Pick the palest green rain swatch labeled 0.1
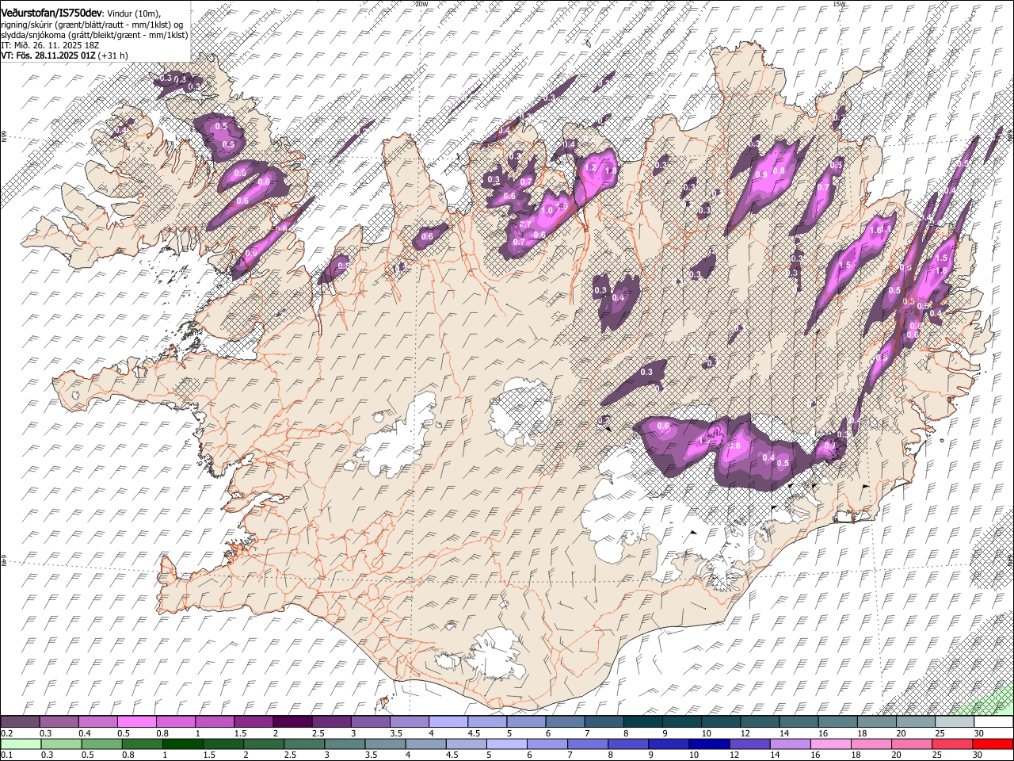Viewport: 1014px width, 761px height. pyautogui.click(x=21, y=744)
